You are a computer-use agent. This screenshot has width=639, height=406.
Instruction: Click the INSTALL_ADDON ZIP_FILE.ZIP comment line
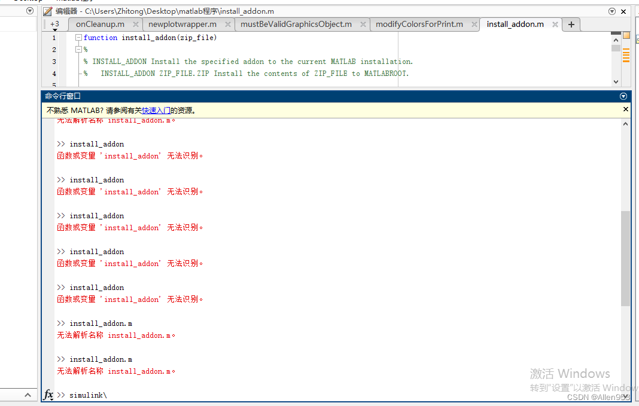[246, 74]
